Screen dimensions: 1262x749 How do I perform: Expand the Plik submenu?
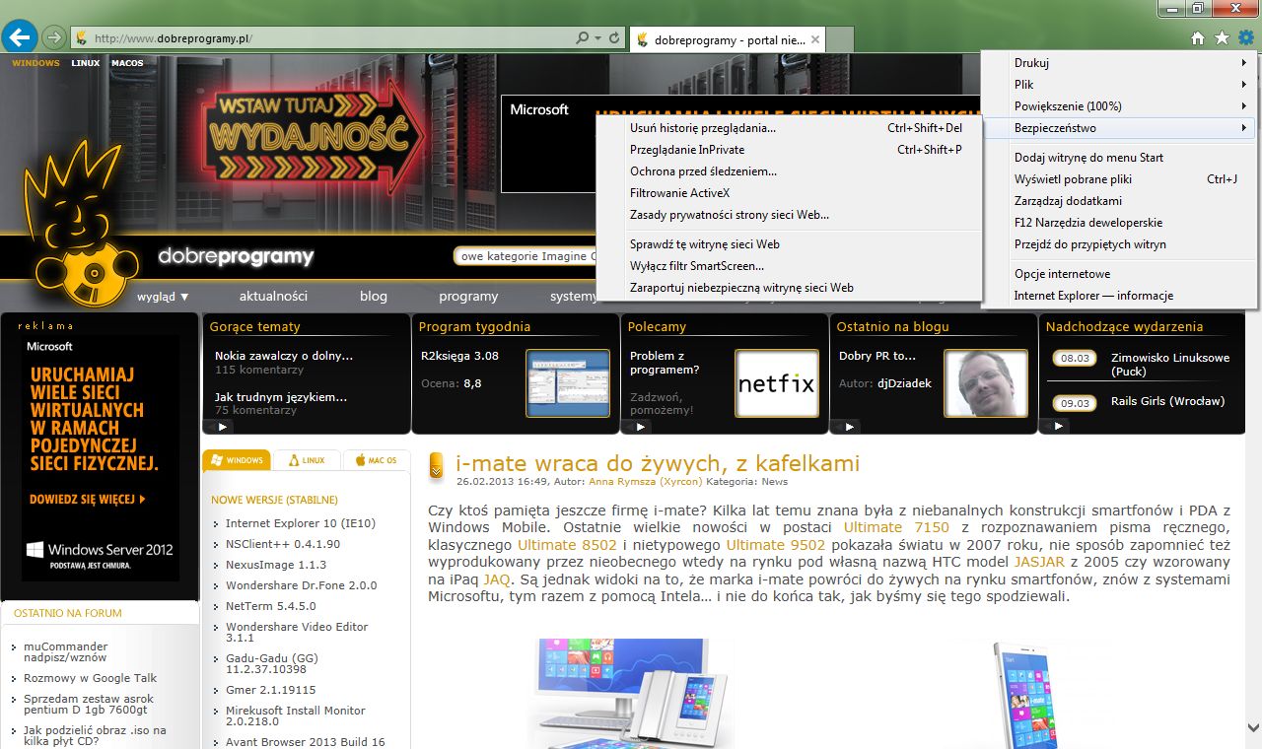pos(1119,85)
